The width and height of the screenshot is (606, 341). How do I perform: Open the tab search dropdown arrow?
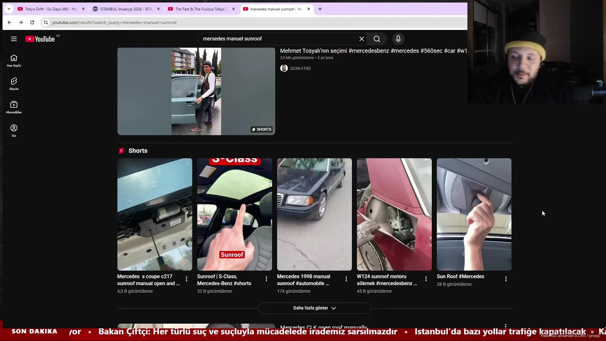(x=9, y=9)
